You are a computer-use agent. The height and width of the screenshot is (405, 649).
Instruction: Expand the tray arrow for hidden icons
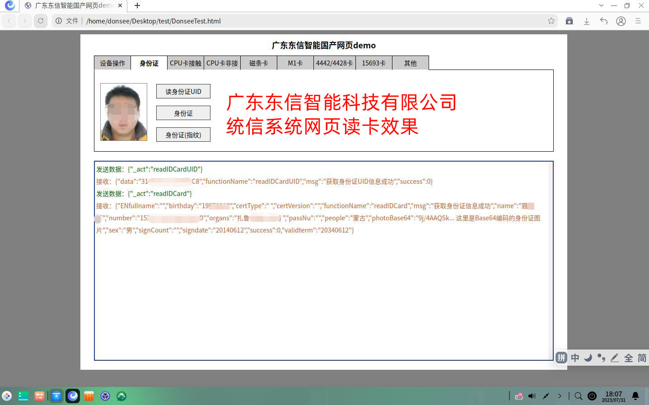pos(560,396)
